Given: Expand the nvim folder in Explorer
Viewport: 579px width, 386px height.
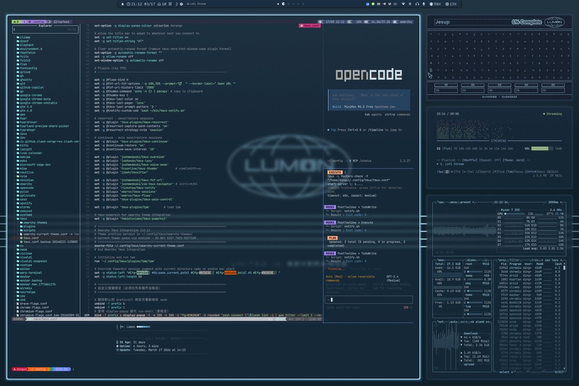Looking at the screenshot, I should (x=22, y=176).
